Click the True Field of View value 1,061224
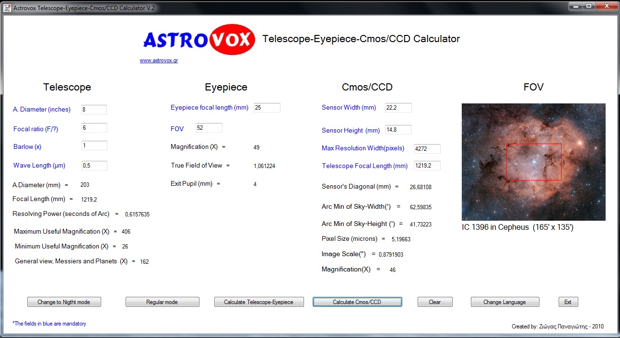This screenshot has width=620, height=338. tap(264, 166)
